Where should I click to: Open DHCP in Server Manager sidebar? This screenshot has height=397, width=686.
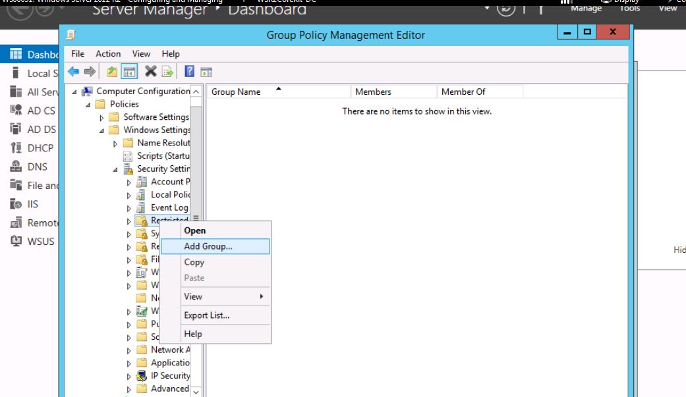(40, 148)
